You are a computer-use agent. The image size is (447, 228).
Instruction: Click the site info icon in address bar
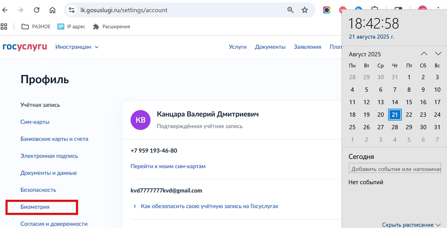(71, 10)
